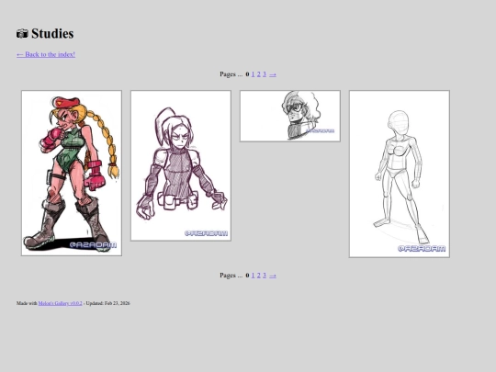Open the colored fighter with braids thumbnail

pos(72,173)
